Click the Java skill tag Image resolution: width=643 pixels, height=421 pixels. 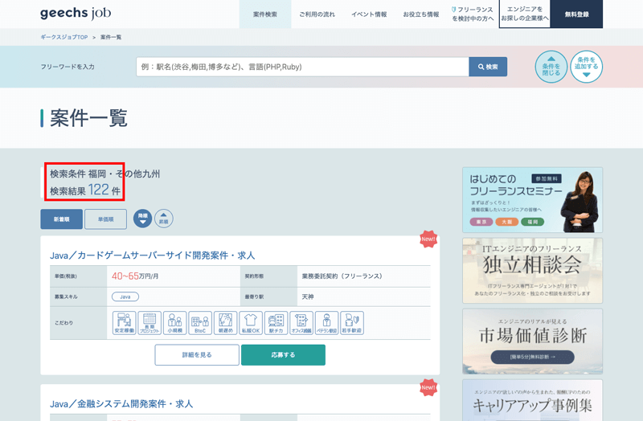coord(125,296)
